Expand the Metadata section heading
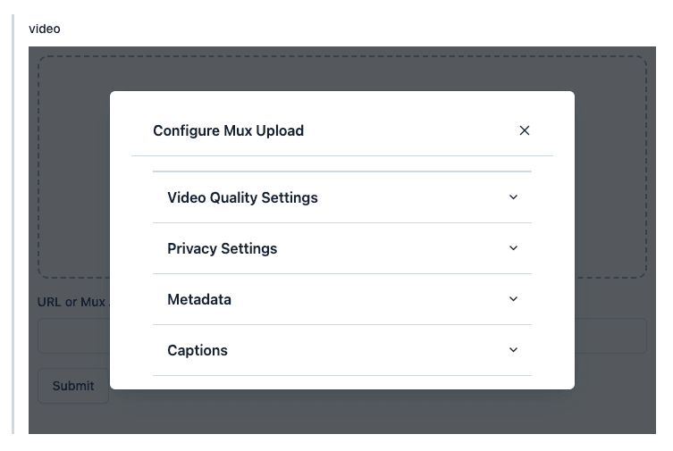 [x=199, y=299]
